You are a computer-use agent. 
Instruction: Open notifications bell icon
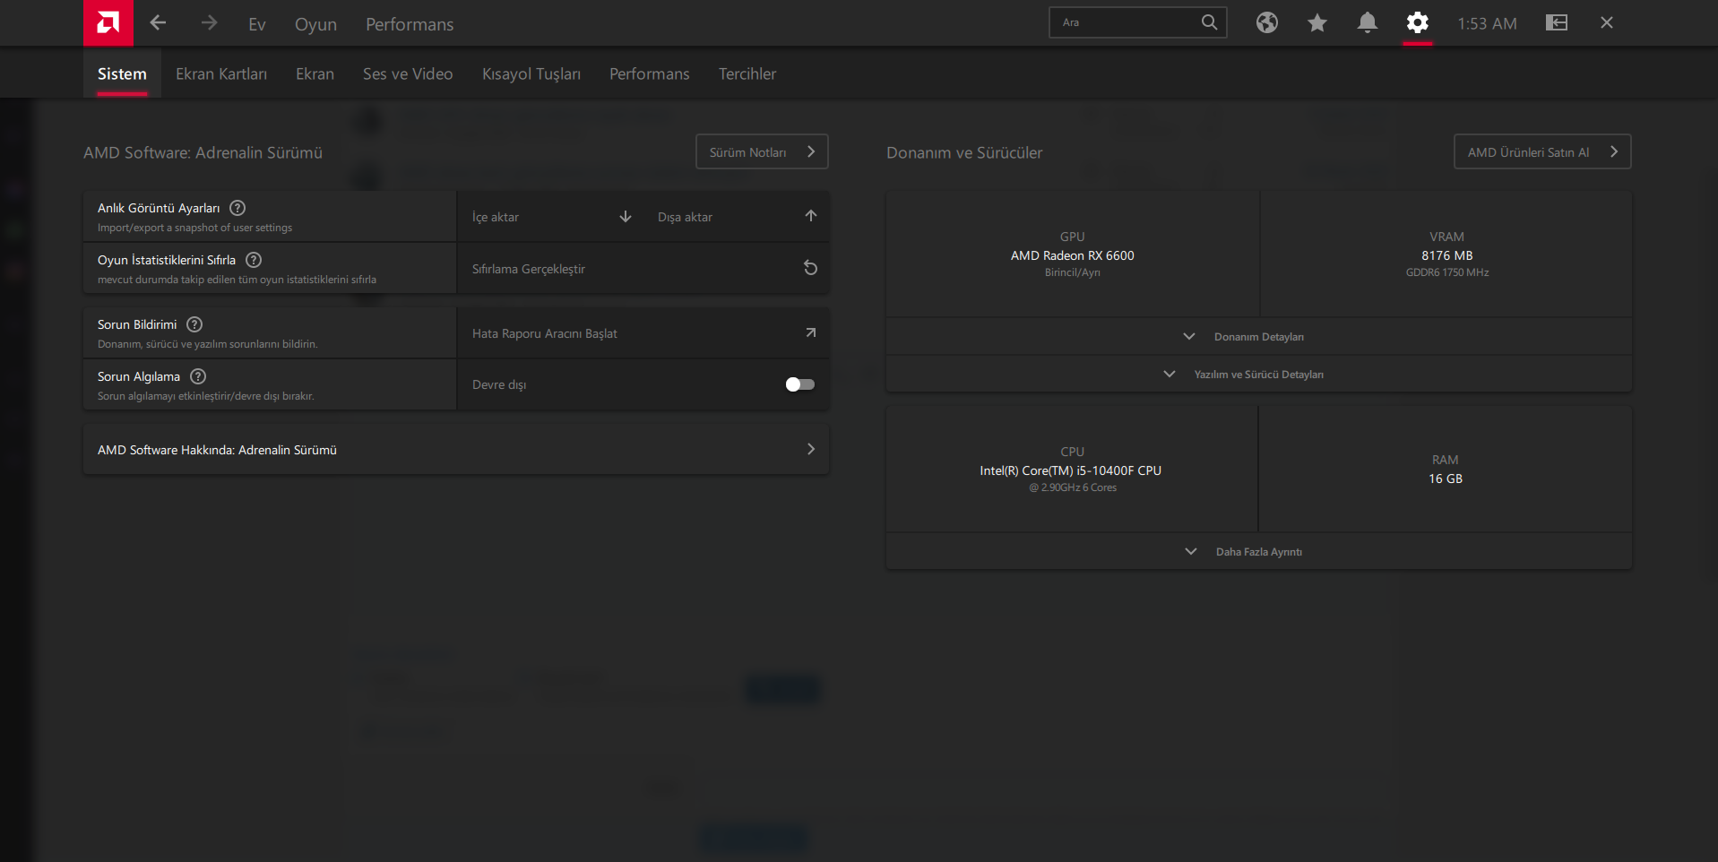1367,22
